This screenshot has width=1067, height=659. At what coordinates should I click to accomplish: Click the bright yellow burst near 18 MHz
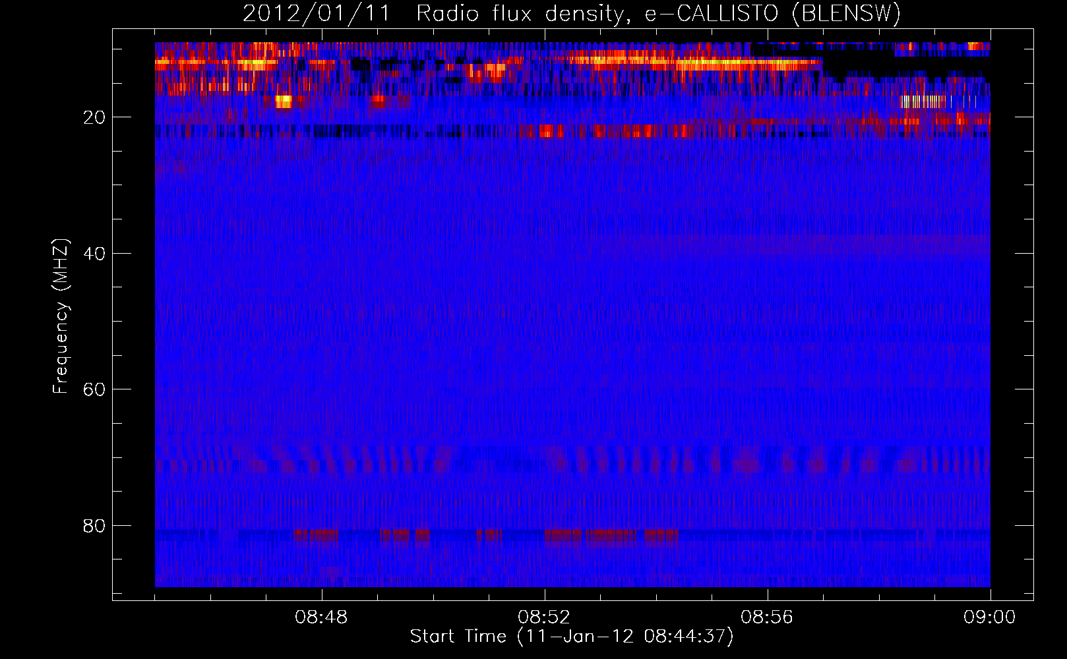point(284,101)
